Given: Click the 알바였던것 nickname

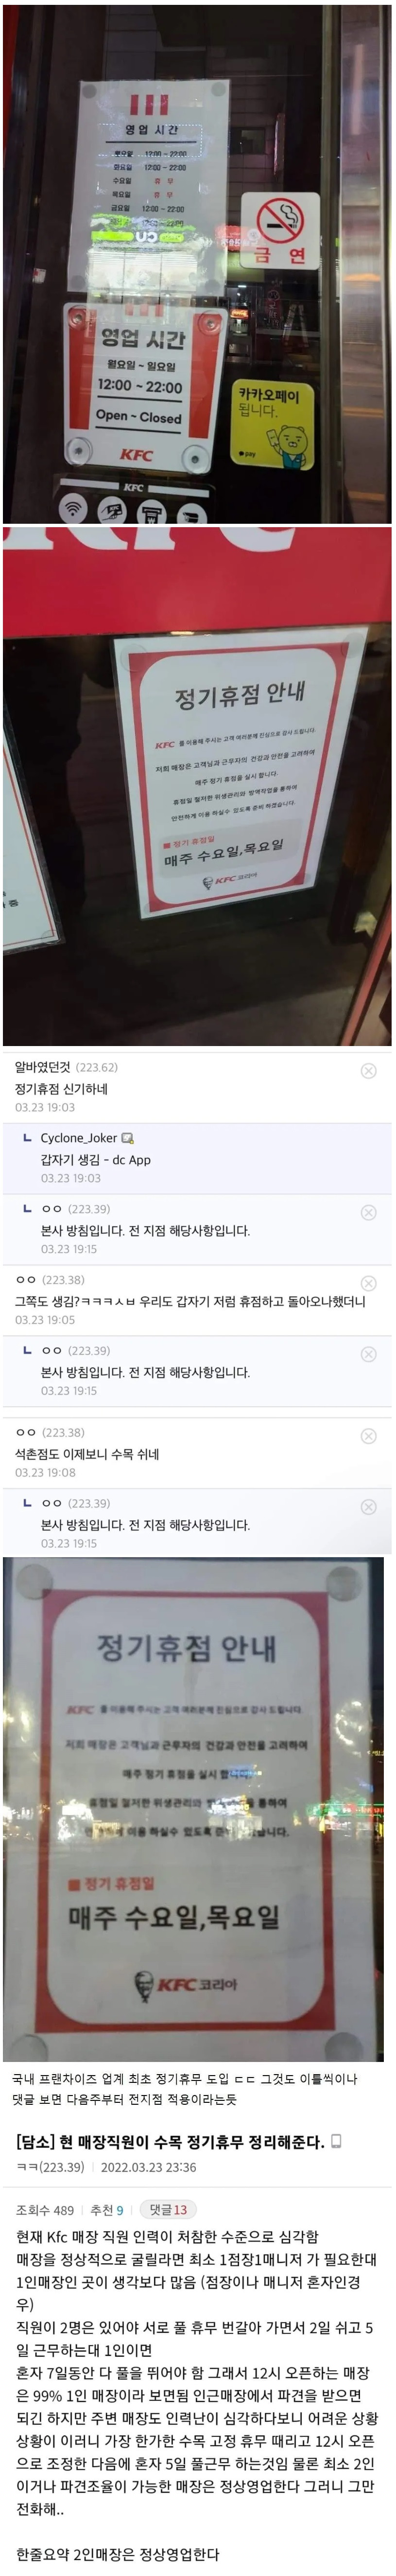Looking at the screenshot, I should pyautogui.click(x=43, y=1067).
